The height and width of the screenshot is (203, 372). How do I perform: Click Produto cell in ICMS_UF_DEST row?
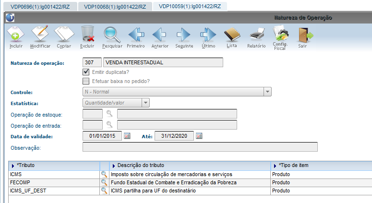click(x=321, y=191)
